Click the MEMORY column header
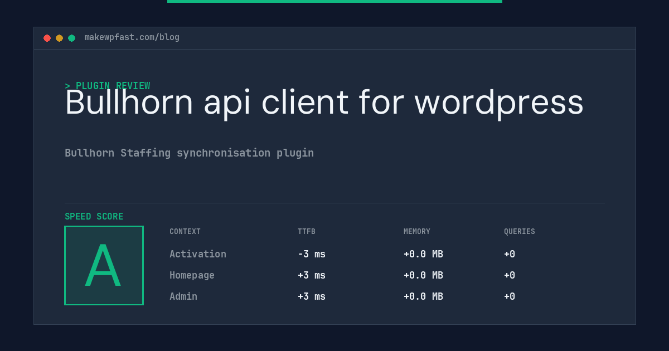This screenshot has height=351, width=669. 417,231
